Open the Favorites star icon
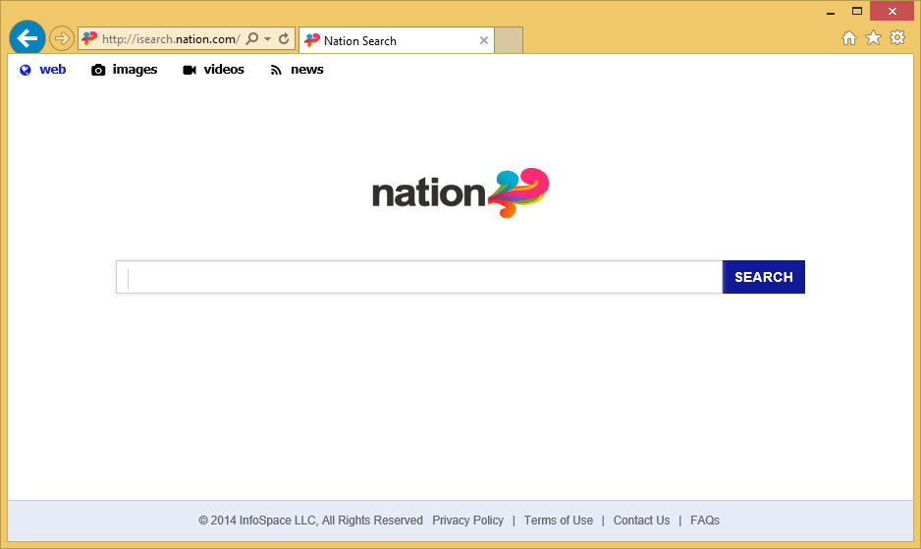This screenshot has height=549, width=921. (x=874, y=38)
